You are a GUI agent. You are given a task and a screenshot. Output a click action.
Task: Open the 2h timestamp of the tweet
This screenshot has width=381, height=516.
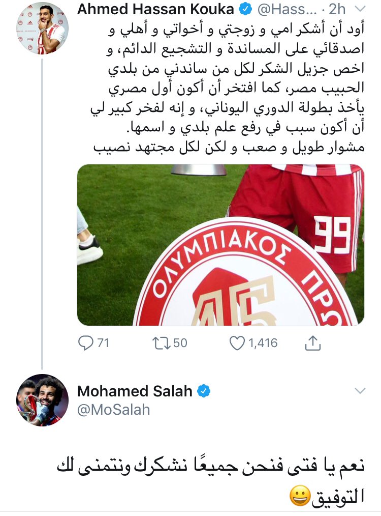337,10
